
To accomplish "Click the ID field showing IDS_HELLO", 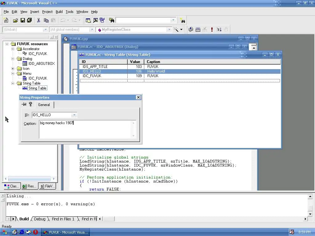I will pyautogui.click(x=52, y=115).
